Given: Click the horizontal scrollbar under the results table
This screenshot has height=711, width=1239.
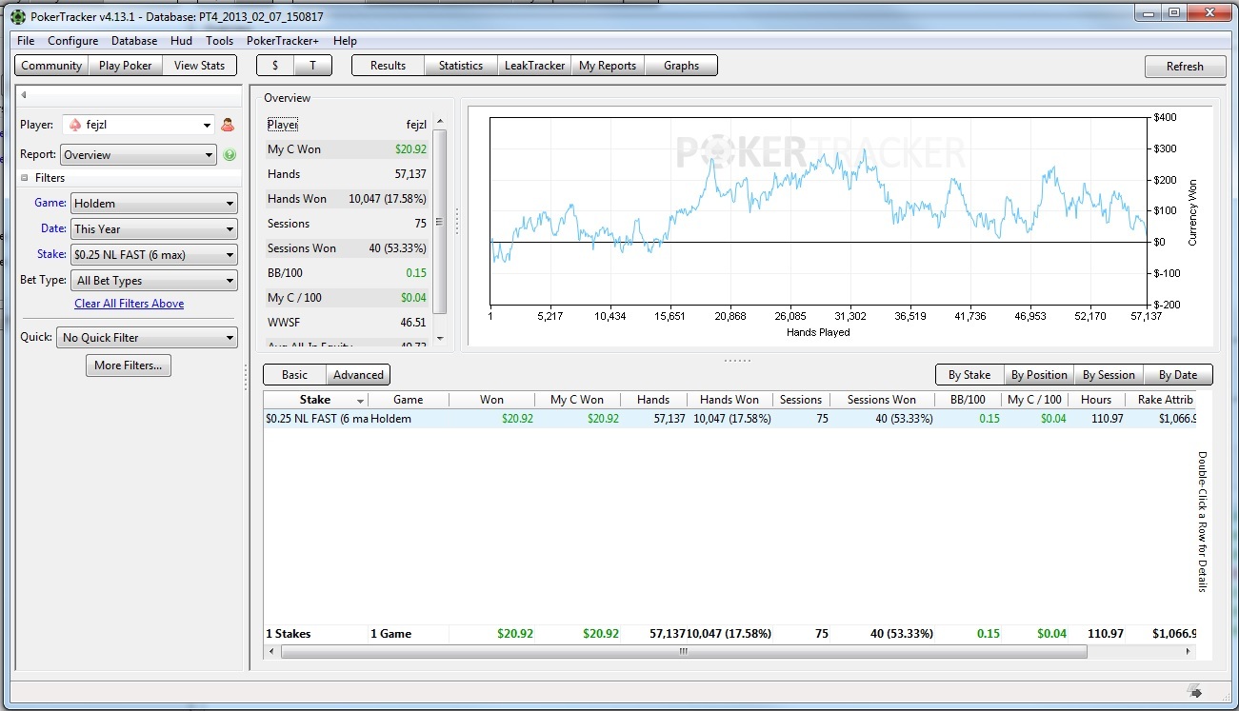Looking at the screenshot, I should [684, 652].
